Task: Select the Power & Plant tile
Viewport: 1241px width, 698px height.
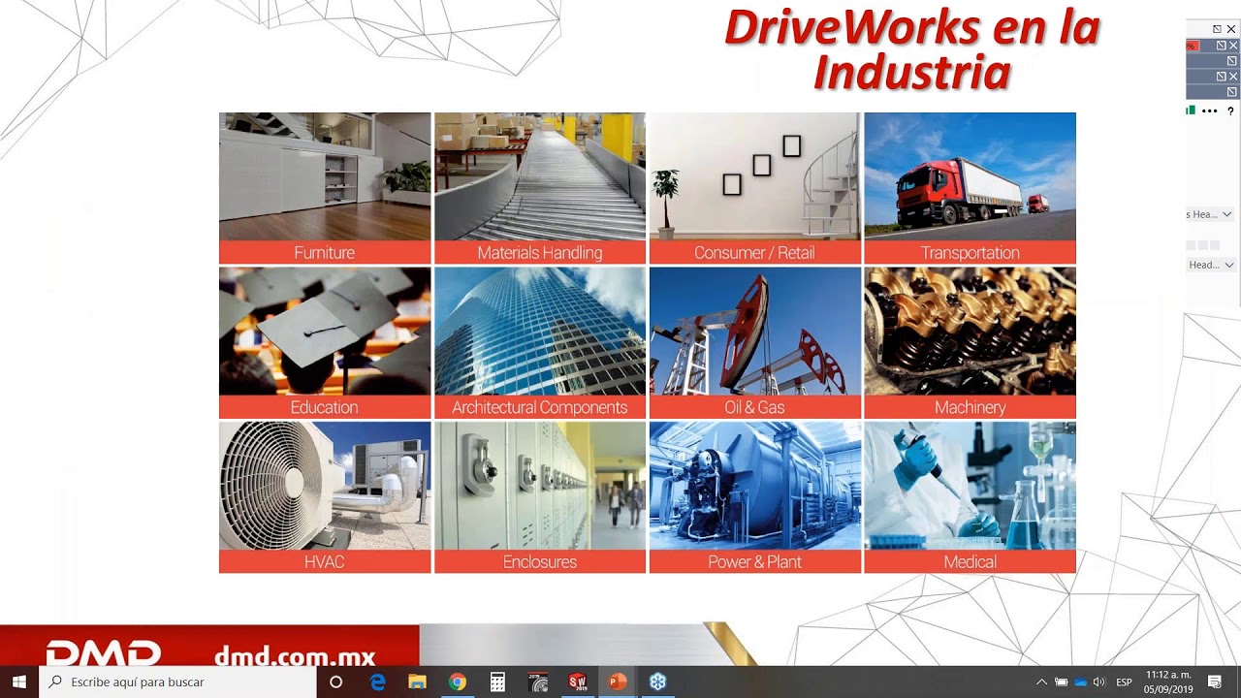Action: (x=755, y=497)
